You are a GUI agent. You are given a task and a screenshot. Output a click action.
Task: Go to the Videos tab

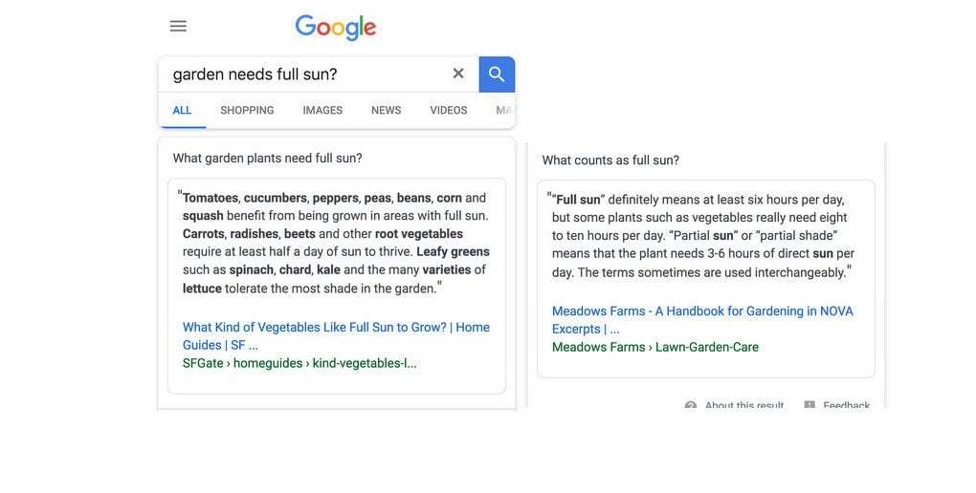(x=449, y=111)
